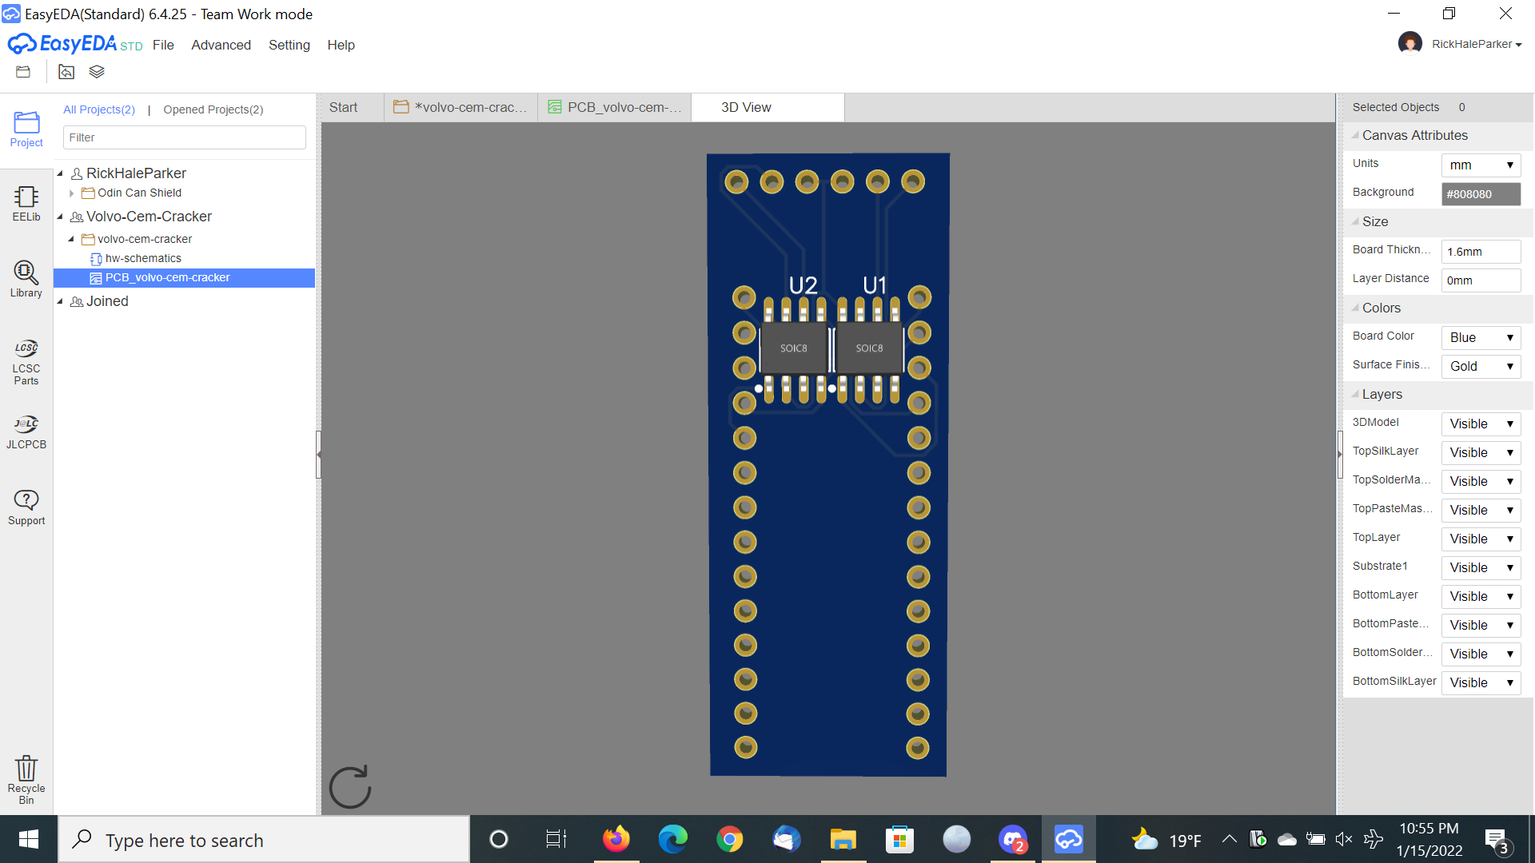Open the Surface Finish Gold dropdown
Screen dimensions: 1535x863
(1480, 366)
